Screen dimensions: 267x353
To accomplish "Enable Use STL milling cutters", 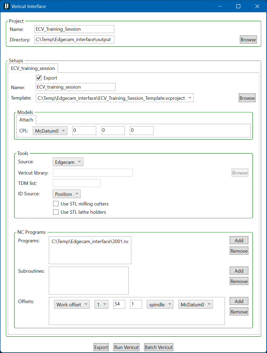I will 56,204.
